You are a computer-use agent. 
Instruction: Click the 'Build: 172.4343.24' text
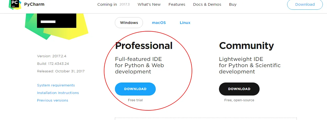pos(53,64)
